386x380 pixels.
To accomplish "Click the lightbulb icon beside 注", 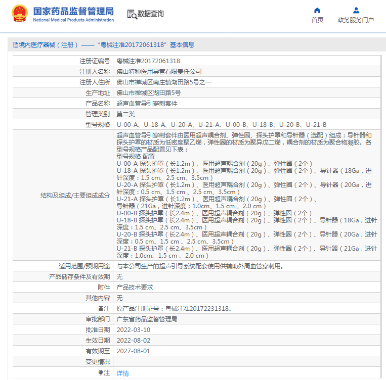I will 101,372.
